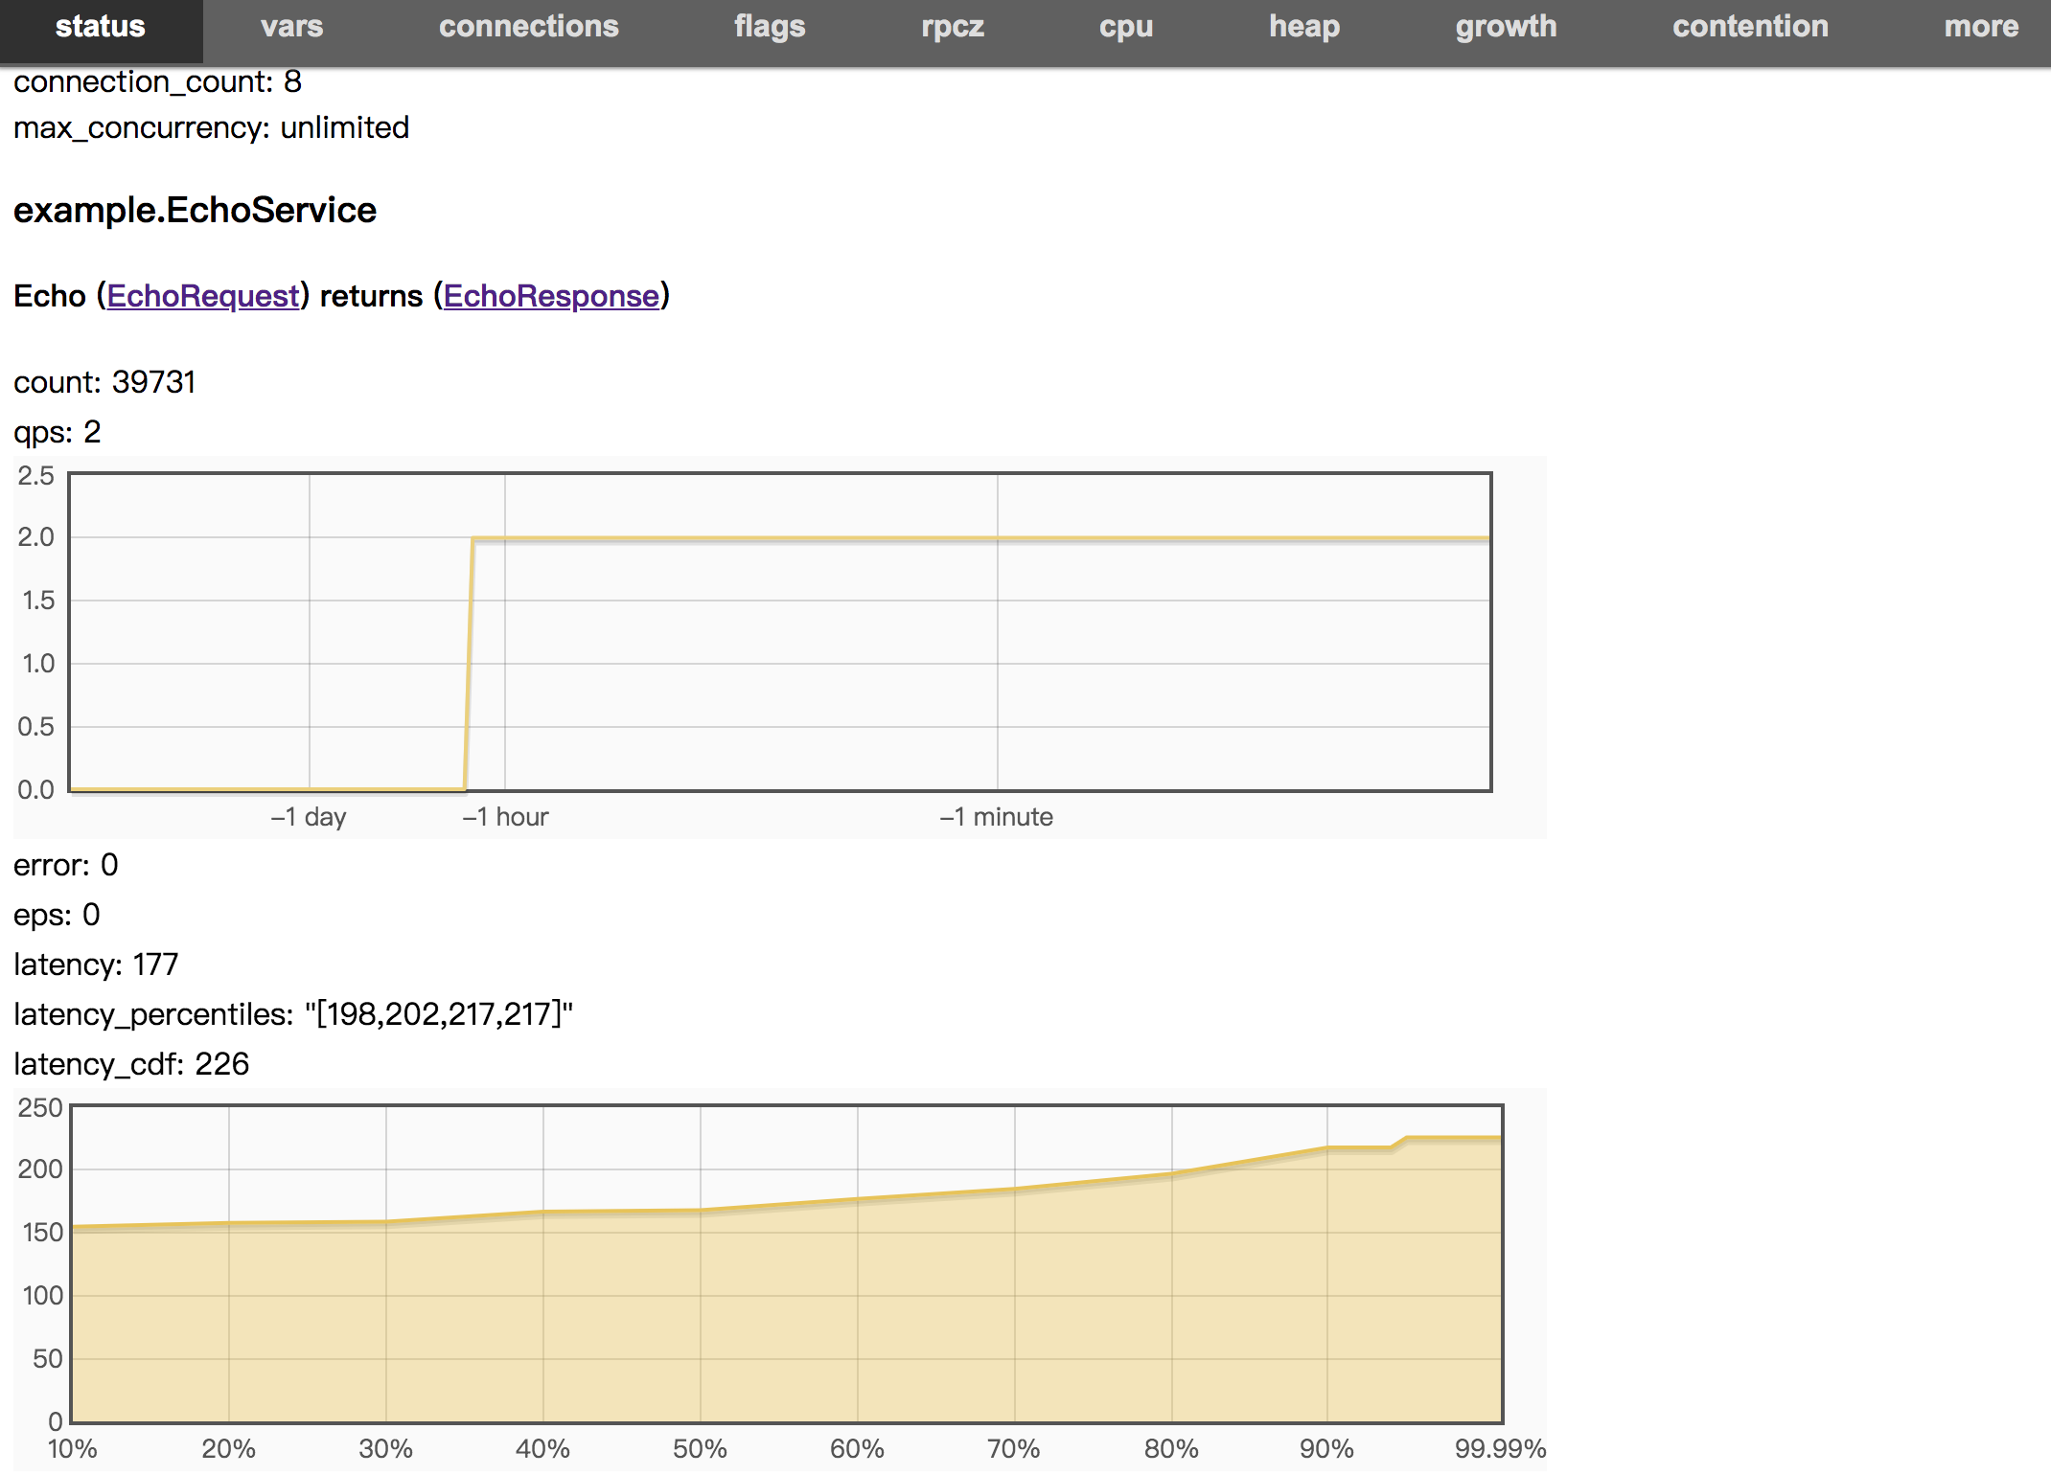Collapse the qps plot via its label
The width and height of the screenshot is (2051, 1475).
pos(57,432)
